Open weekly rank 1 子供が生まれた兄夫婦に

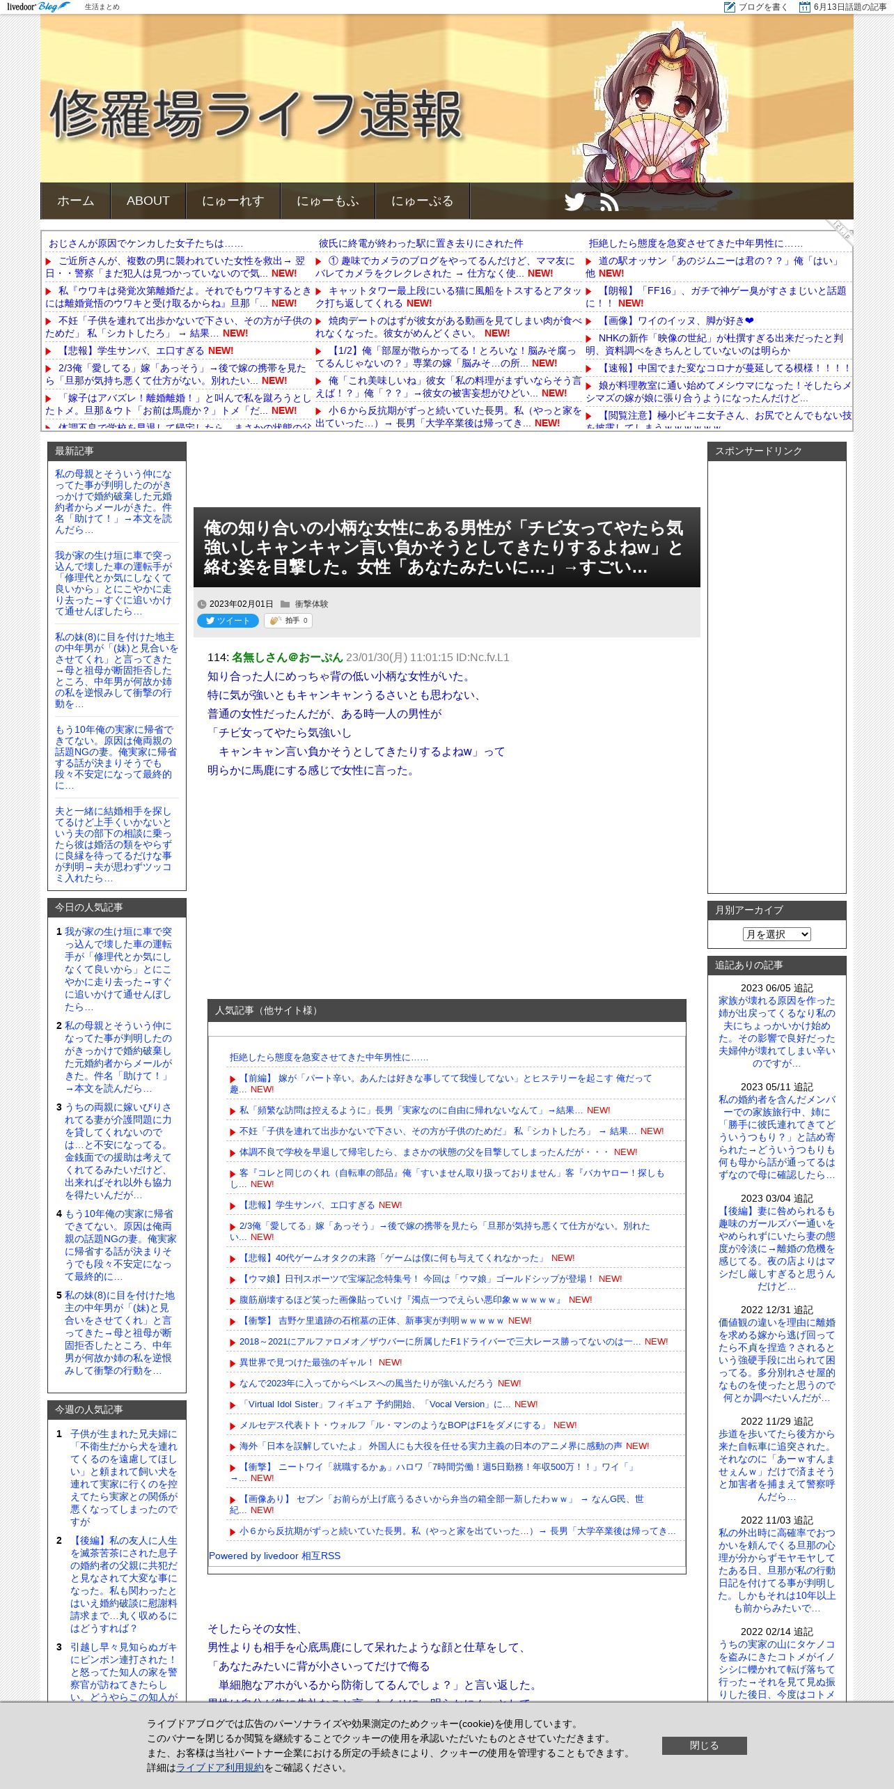point(123,1477)
